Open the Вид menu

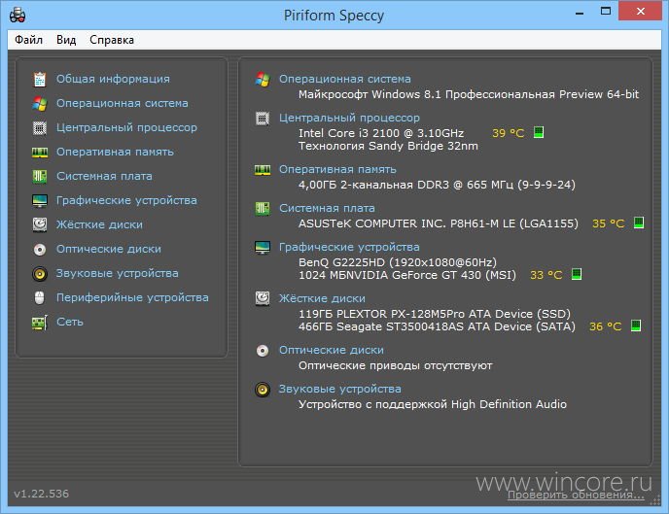(66, 40)
